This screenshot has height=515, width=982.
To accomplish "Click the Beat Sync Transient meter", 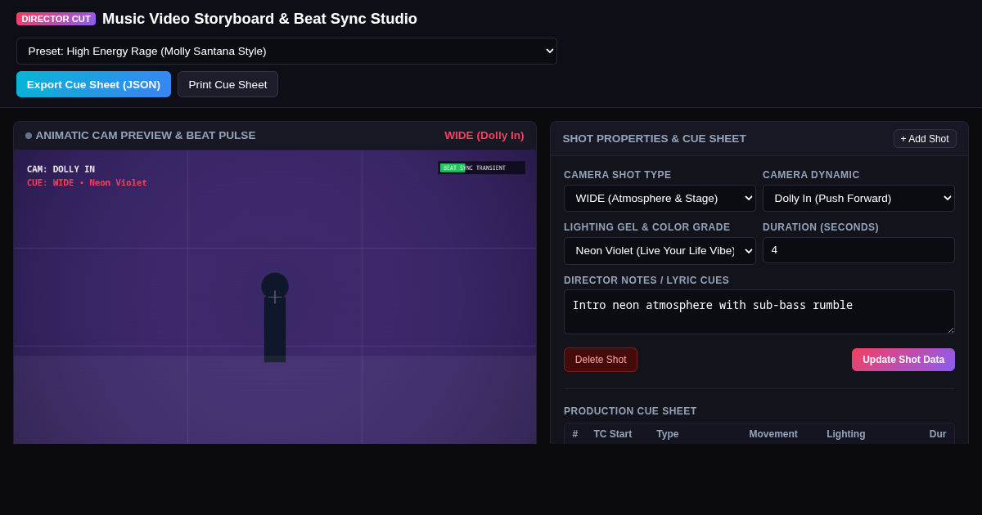I will (x=481, y=168).
